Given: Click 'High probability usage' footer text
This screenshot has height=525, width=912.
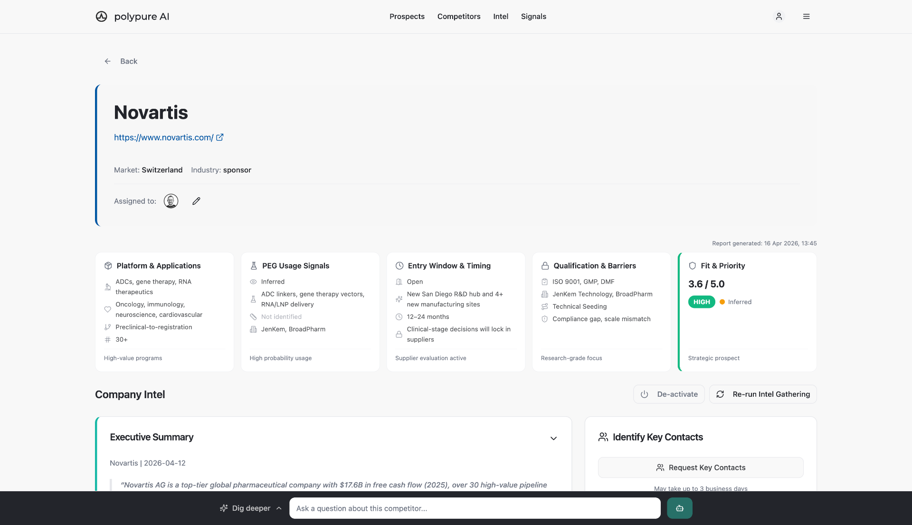Looking at the screenshot, I should [x=281, y=358].
